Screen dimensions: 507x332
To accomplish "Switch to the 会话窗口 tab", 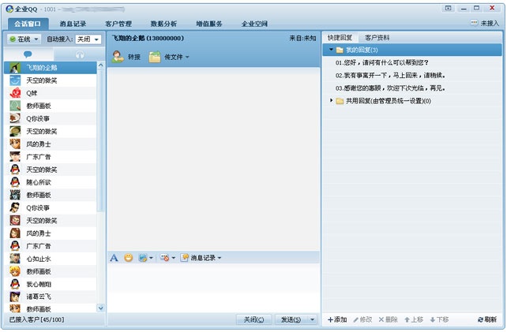I will pyautogui.click(x=28, y=24).
